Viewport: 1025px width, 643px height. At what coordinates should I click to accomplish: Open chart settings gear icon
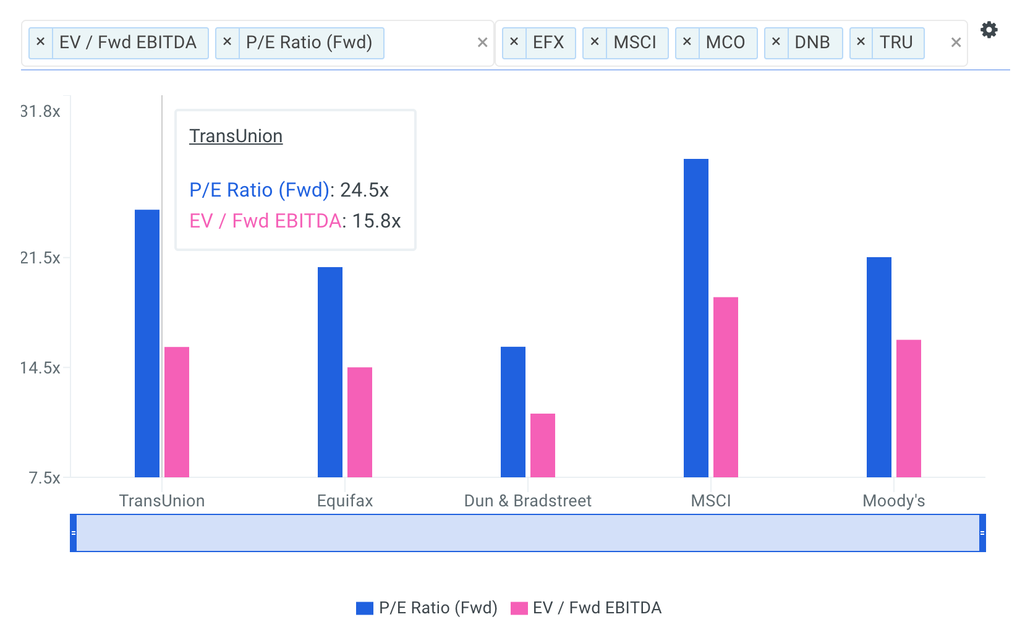tap(989, 30)
